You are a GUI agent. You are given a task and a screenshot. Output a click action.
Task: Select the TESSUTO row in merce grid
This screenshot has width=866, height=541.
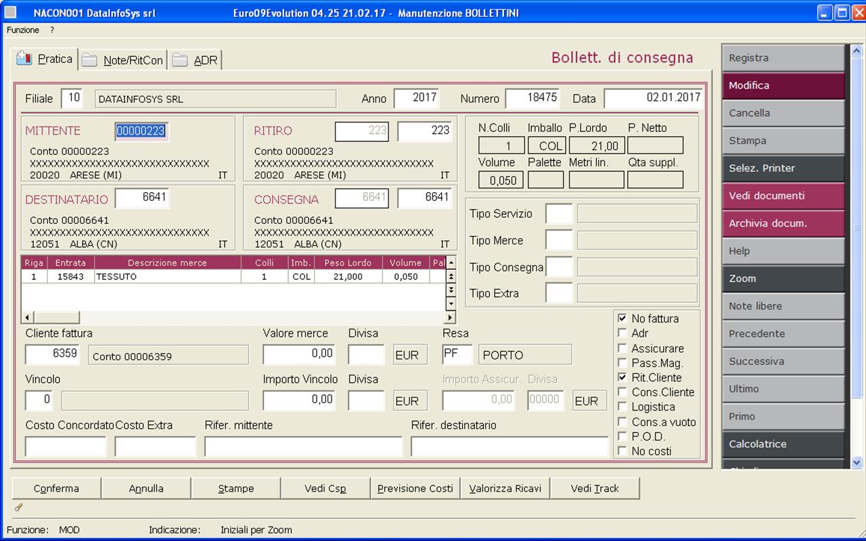coord(234,277)
